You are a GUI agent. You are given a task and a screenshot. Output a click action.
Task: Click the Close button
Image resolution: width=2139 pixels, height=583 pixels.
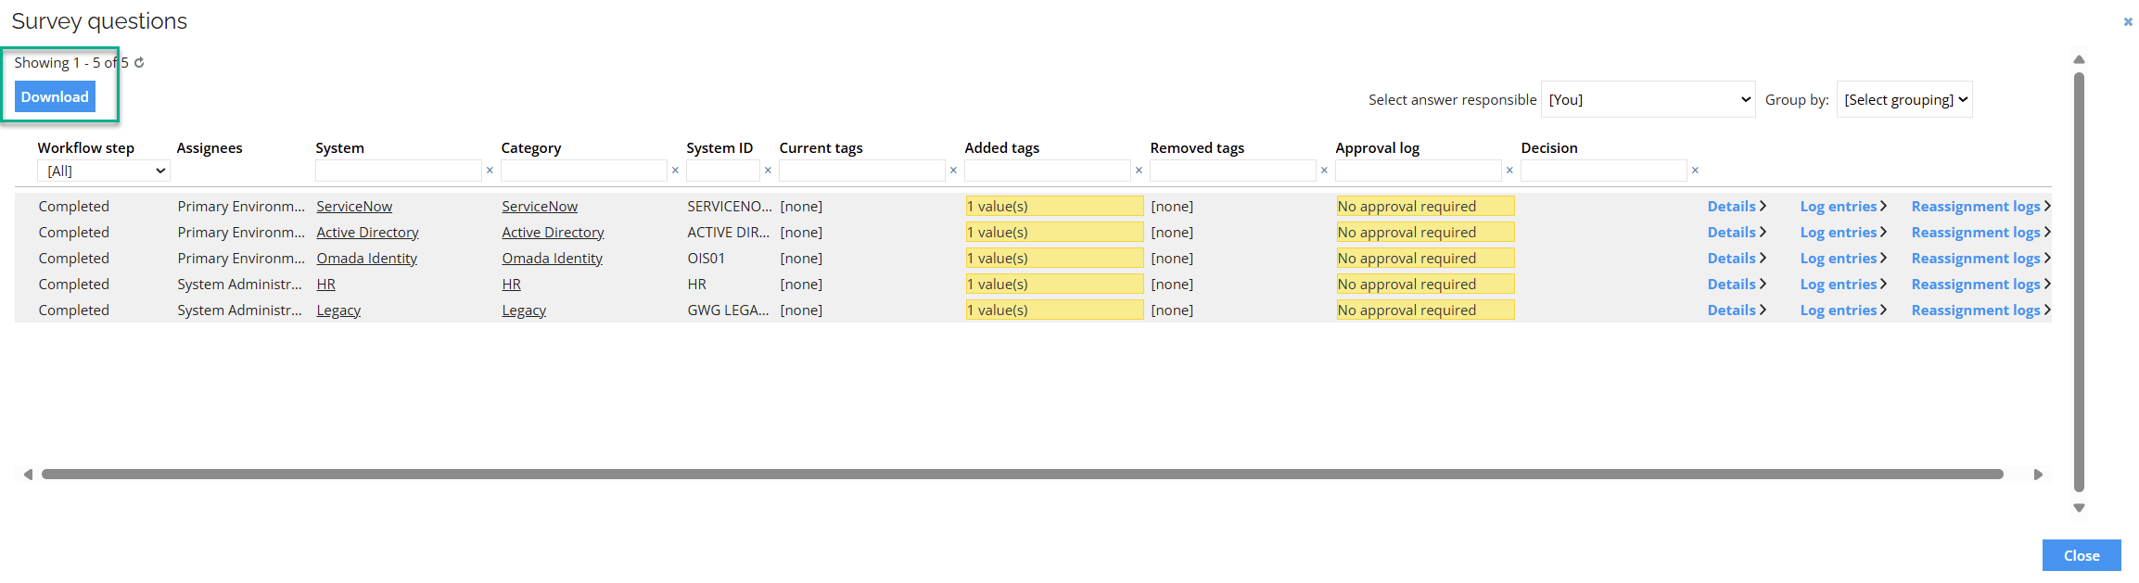click(2082, 555)
